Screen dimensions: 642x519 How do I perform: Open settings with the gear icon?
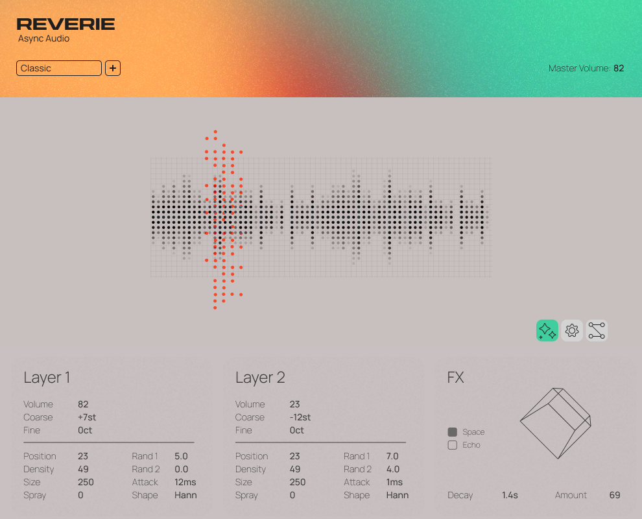571,331
